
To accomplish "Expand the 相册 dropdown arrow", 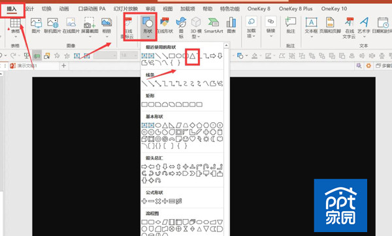I will coord(106,37).
